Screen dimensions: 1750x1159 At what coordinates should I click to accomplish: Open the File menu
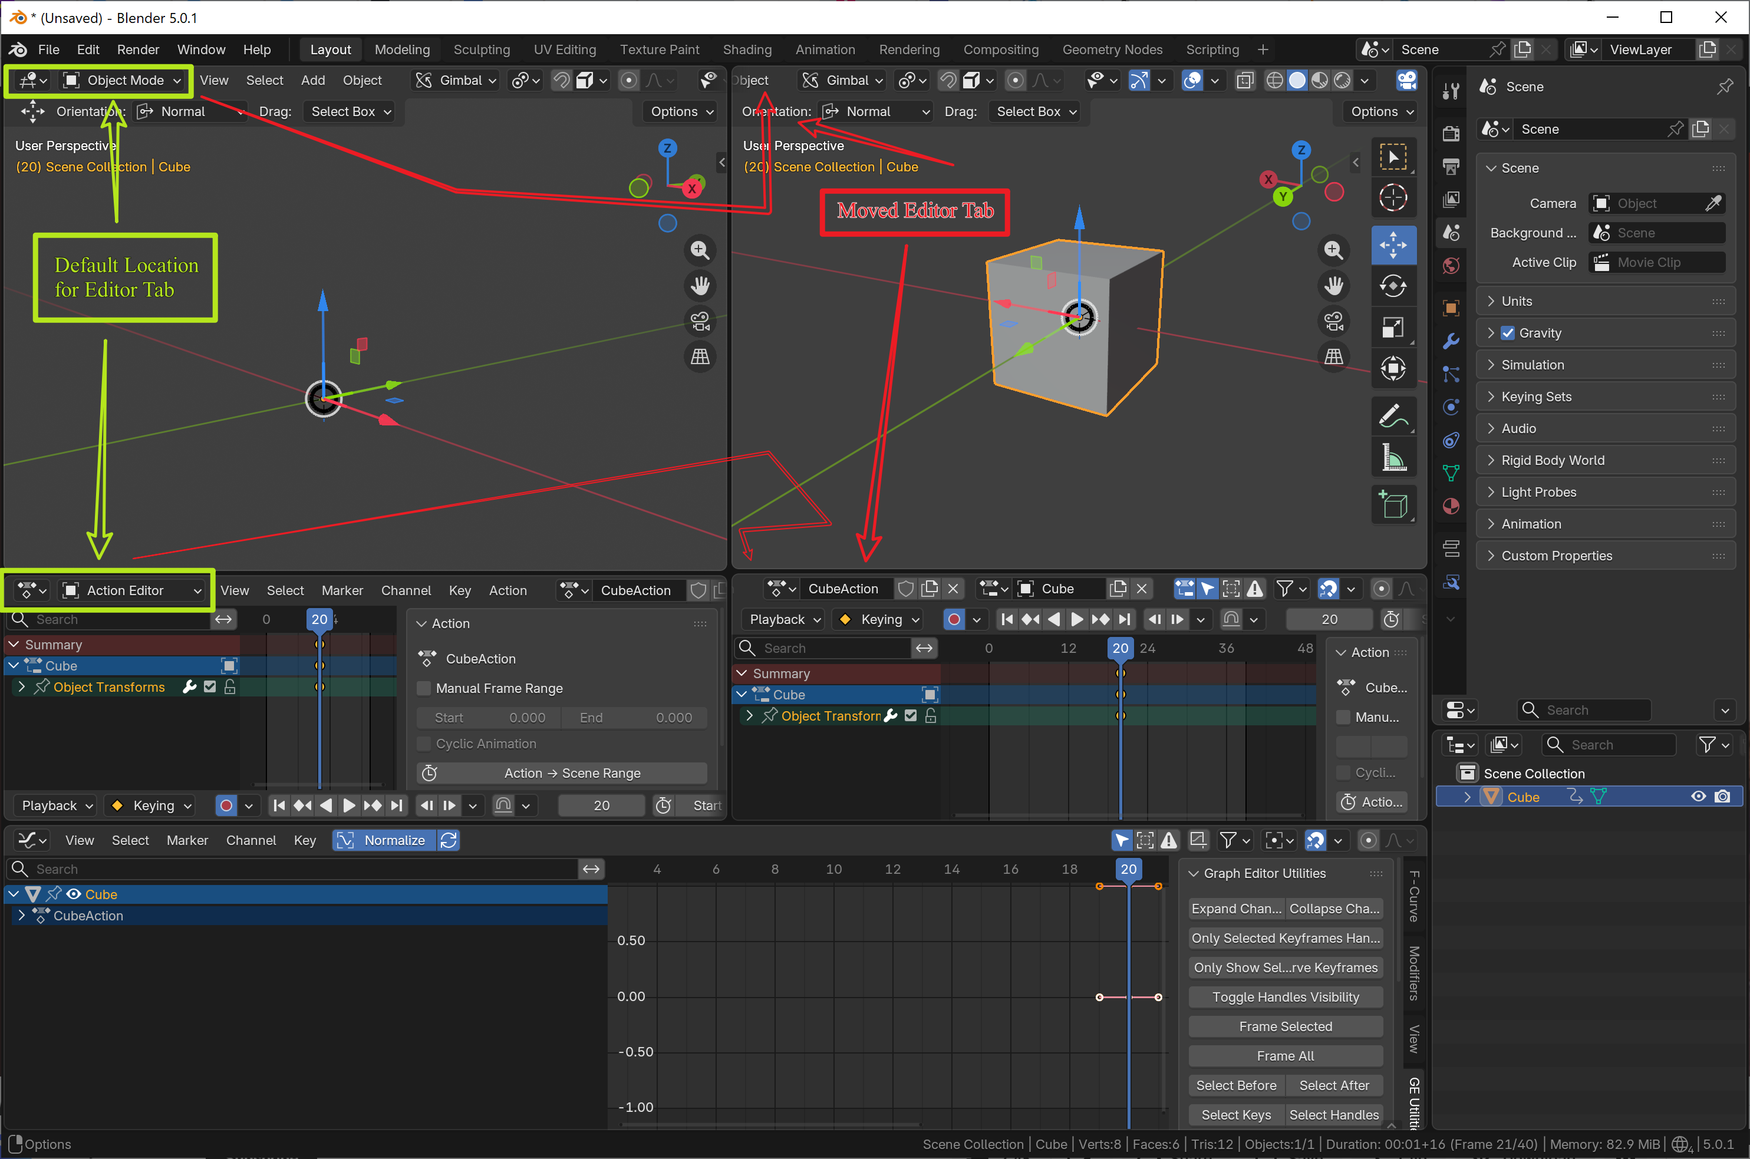(x=48, y=49)
